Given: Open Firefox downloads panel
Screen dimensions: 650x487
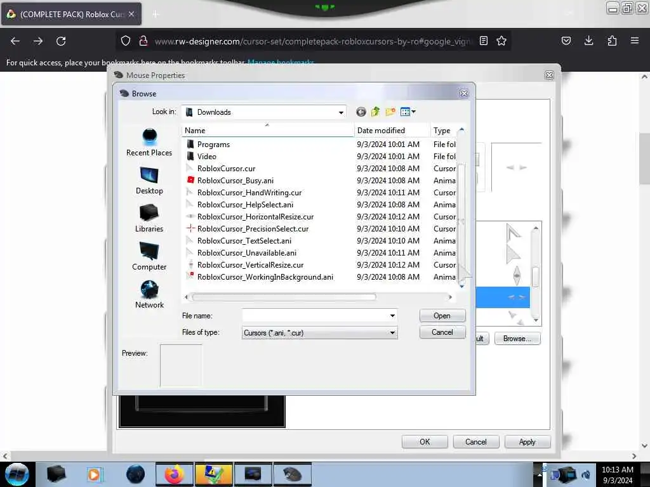Looking at the screenshot, I should (588, 41).
